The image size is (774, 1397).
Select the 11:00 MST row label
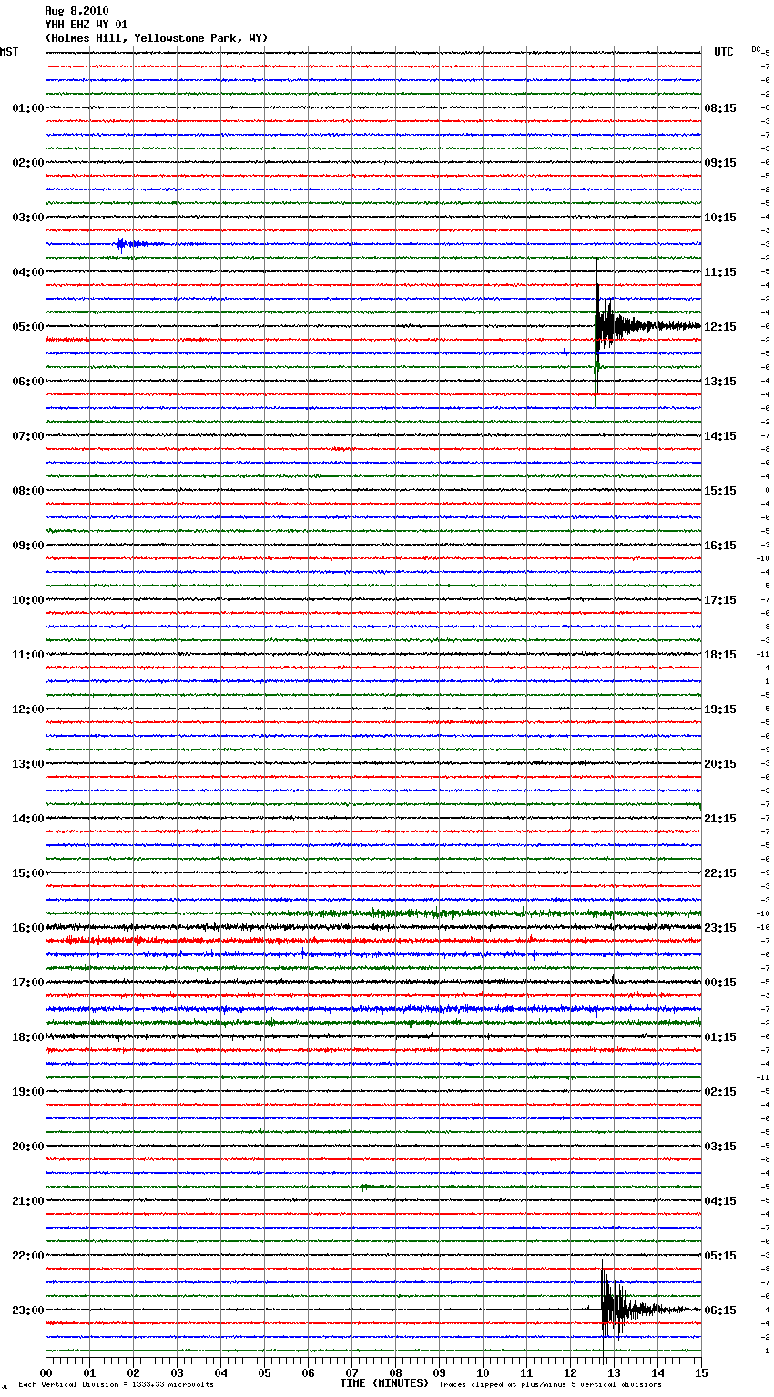pos(28,655)
